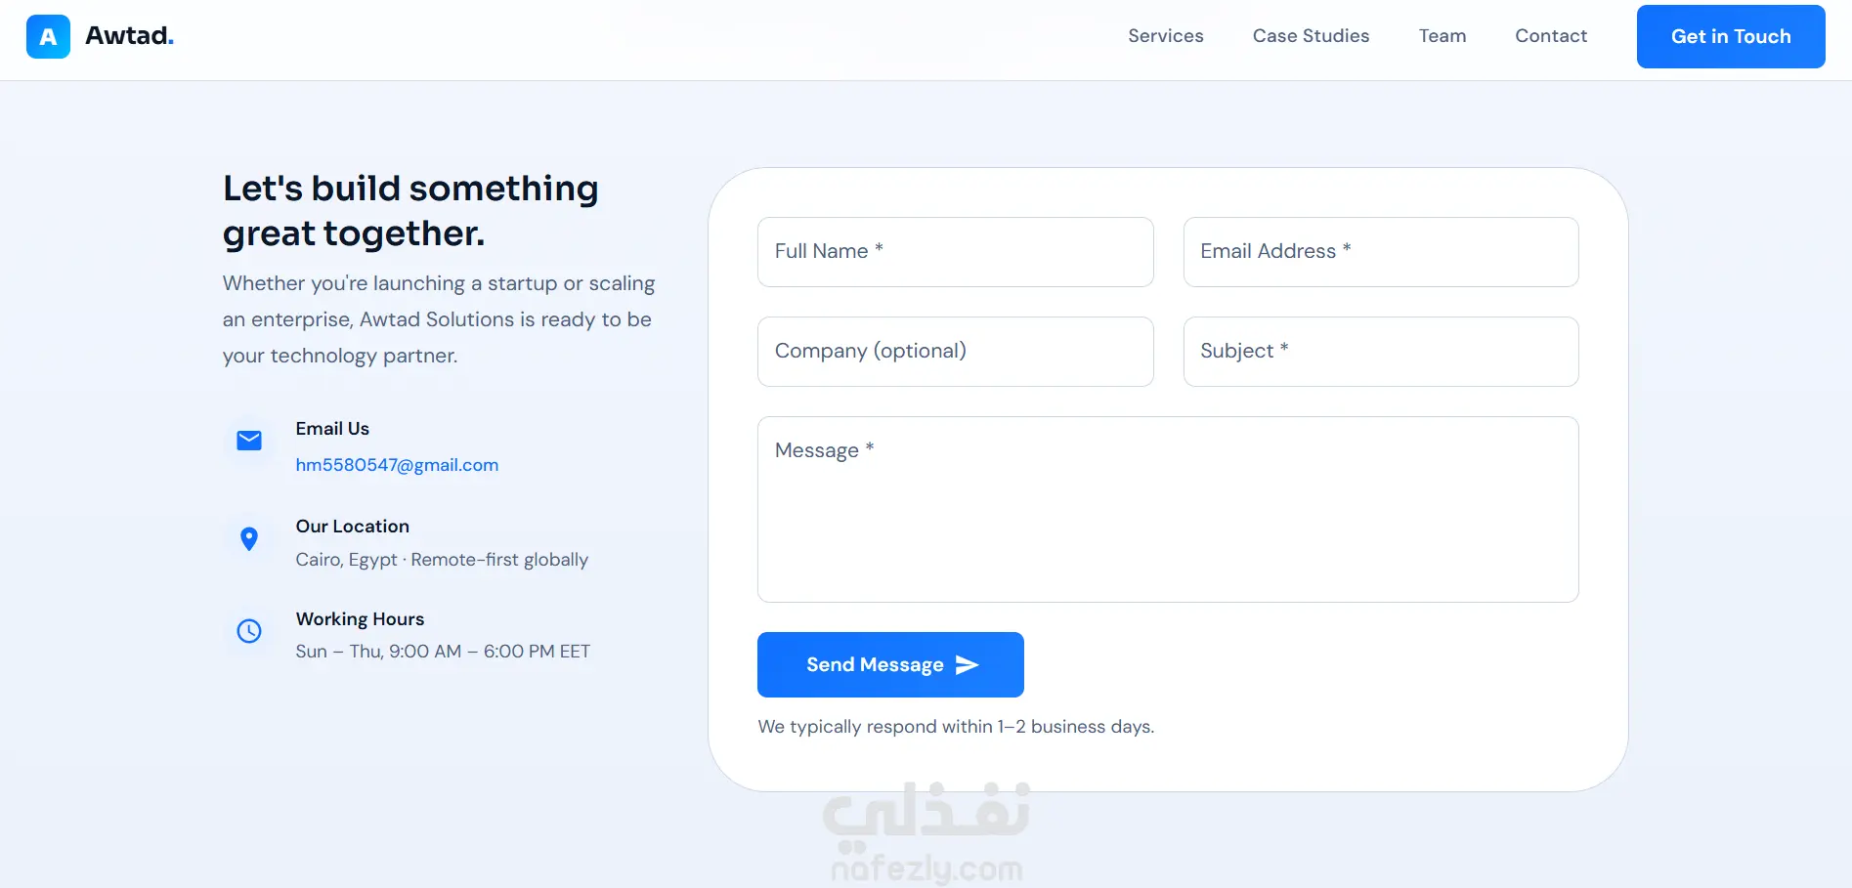Click inside the Message text area
Image resolution: width=1852 pixels, height=888 pixels.
point(1168,509)
